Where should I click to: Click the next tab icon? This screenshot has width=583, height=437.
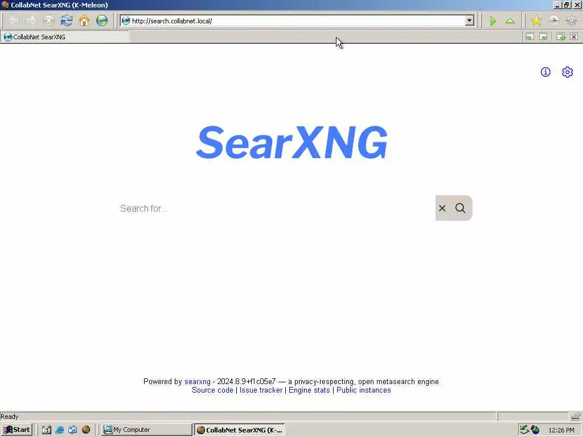[x=543, y=36]
